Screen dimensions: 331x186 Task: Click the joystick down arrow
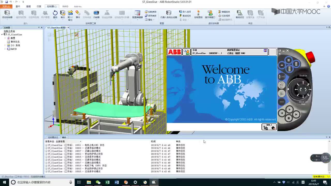pyautogui.click(x=303, y=96)
